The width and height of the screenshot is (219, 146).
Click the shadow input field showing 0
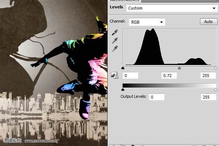tap(130, 76)
